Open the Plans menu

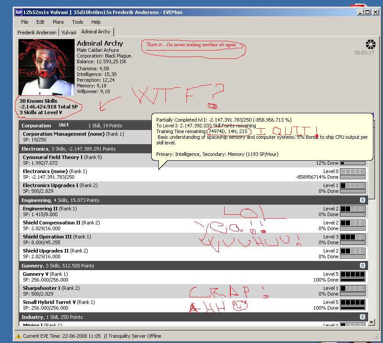click(58, 22)
